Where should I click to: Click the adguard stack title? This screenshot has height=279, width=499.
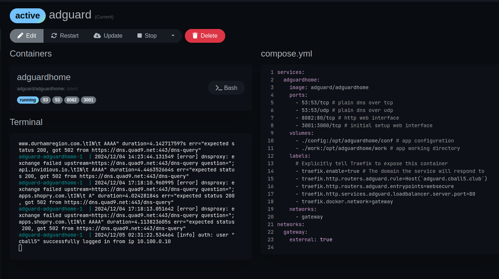coord(70,15)
